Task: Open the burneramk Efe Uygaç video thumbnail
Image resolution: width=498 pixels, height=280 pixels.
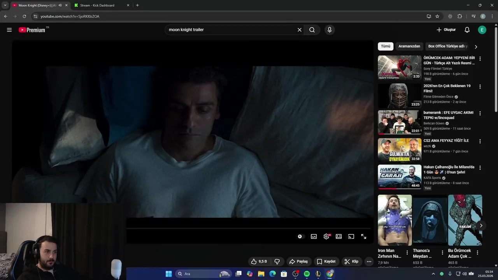Action: pos(400,122)
